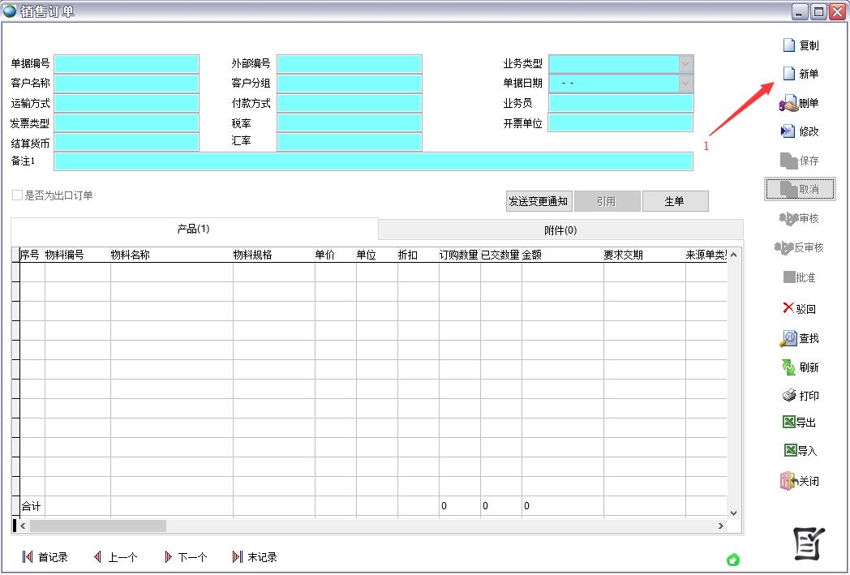Close the form via 关闭 icon
850x575 pixels.
[788, 481]
